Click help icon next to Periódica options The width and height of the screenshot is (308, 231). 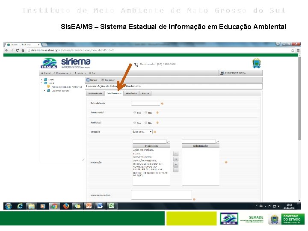pyautogui.click(x=157, y=123)
